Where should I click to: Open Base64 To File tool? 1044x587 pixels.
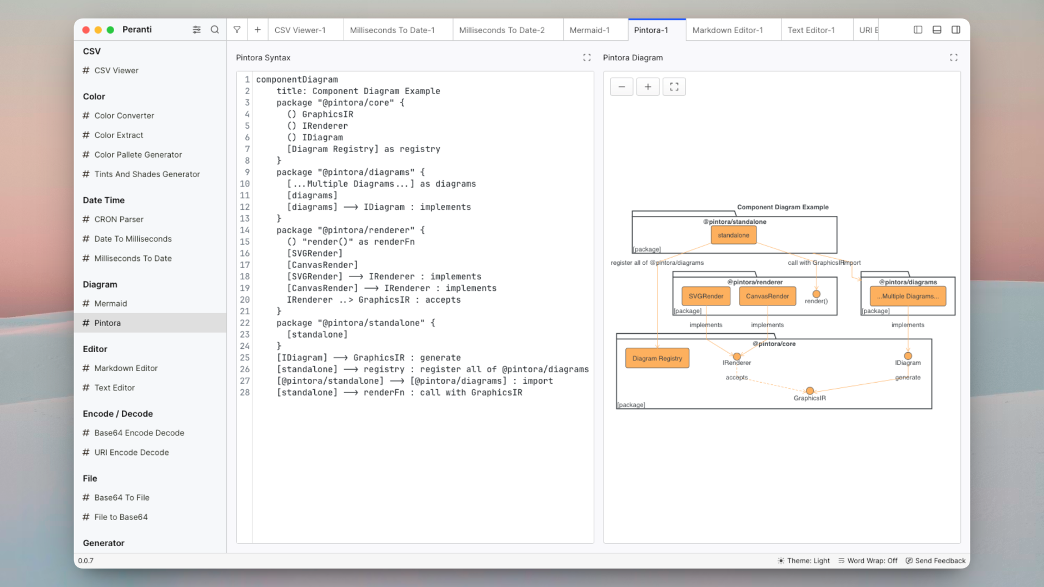150,498
